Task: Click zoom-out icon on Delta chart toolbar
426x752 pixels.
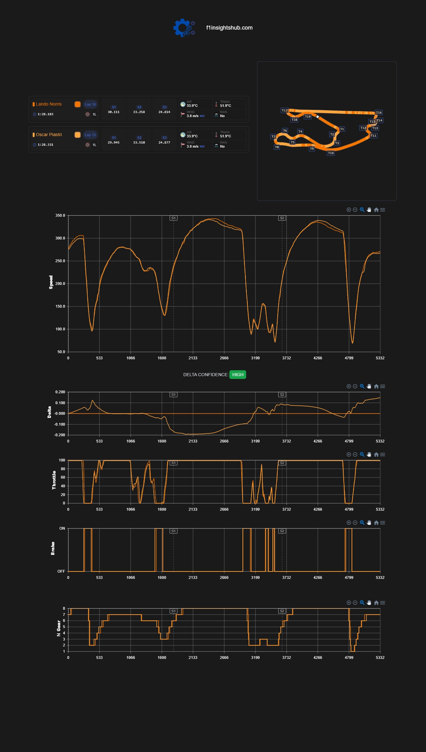Action: (x=355, y=386)
